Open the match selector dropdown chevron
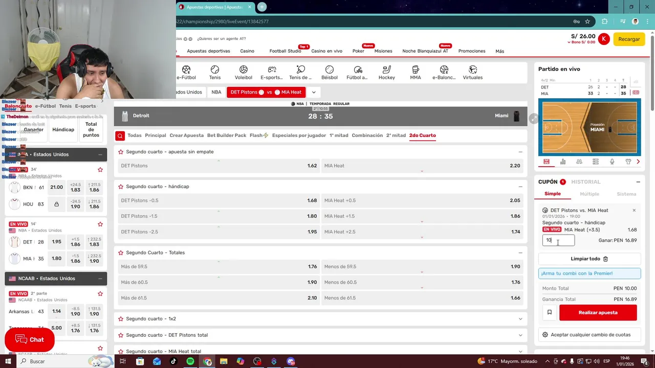This screenshot has height=368, width=655. pyautogui.click(x=314, y=92)
